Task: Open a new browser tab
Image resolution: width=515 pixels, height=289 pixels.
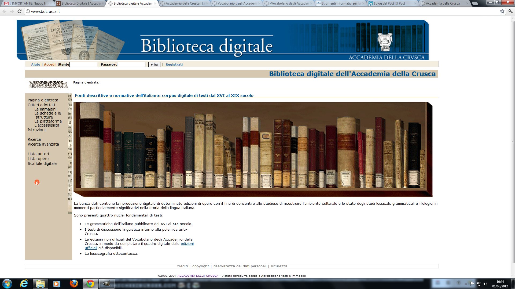Action: click(475, 3)
